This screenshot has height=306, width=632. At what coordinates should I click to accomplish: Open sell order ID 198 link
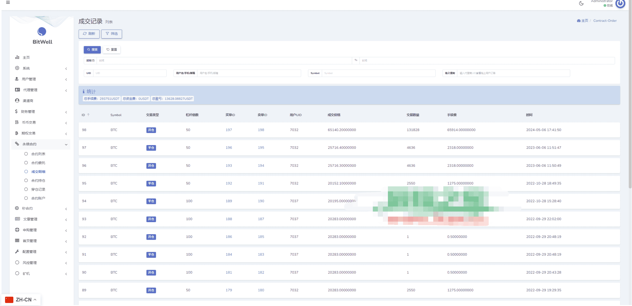tap(261, 130)
